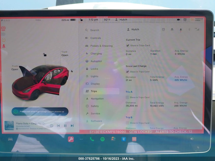This screenshot has height=161, width=215.
Task: Tap the dashcam camera icon in status bar
Action: coord(178,20)
